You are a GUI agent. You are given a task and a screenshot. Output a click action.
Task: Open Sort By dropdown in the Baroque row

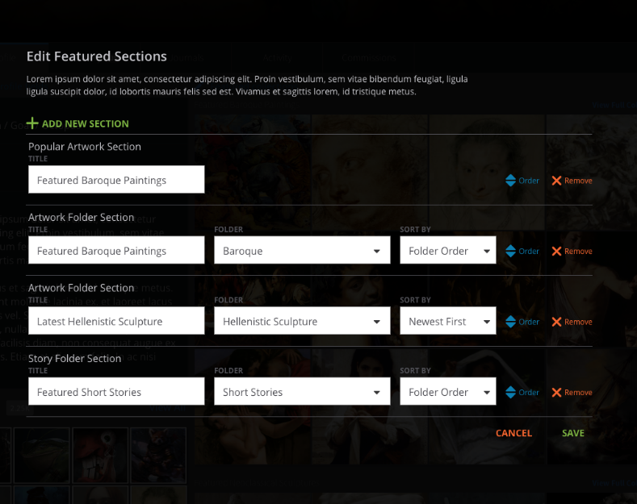point(448,250)
